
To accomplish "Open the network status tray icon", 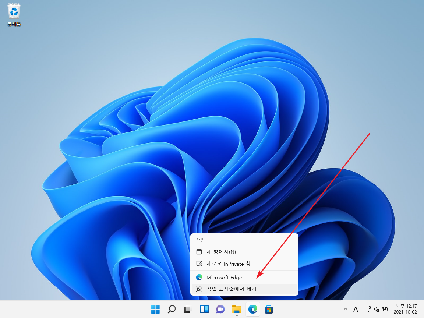I will 367,309.
